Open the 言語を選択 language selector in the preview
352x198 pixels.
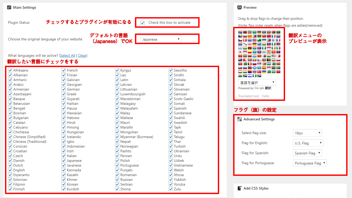click(257, 82)
